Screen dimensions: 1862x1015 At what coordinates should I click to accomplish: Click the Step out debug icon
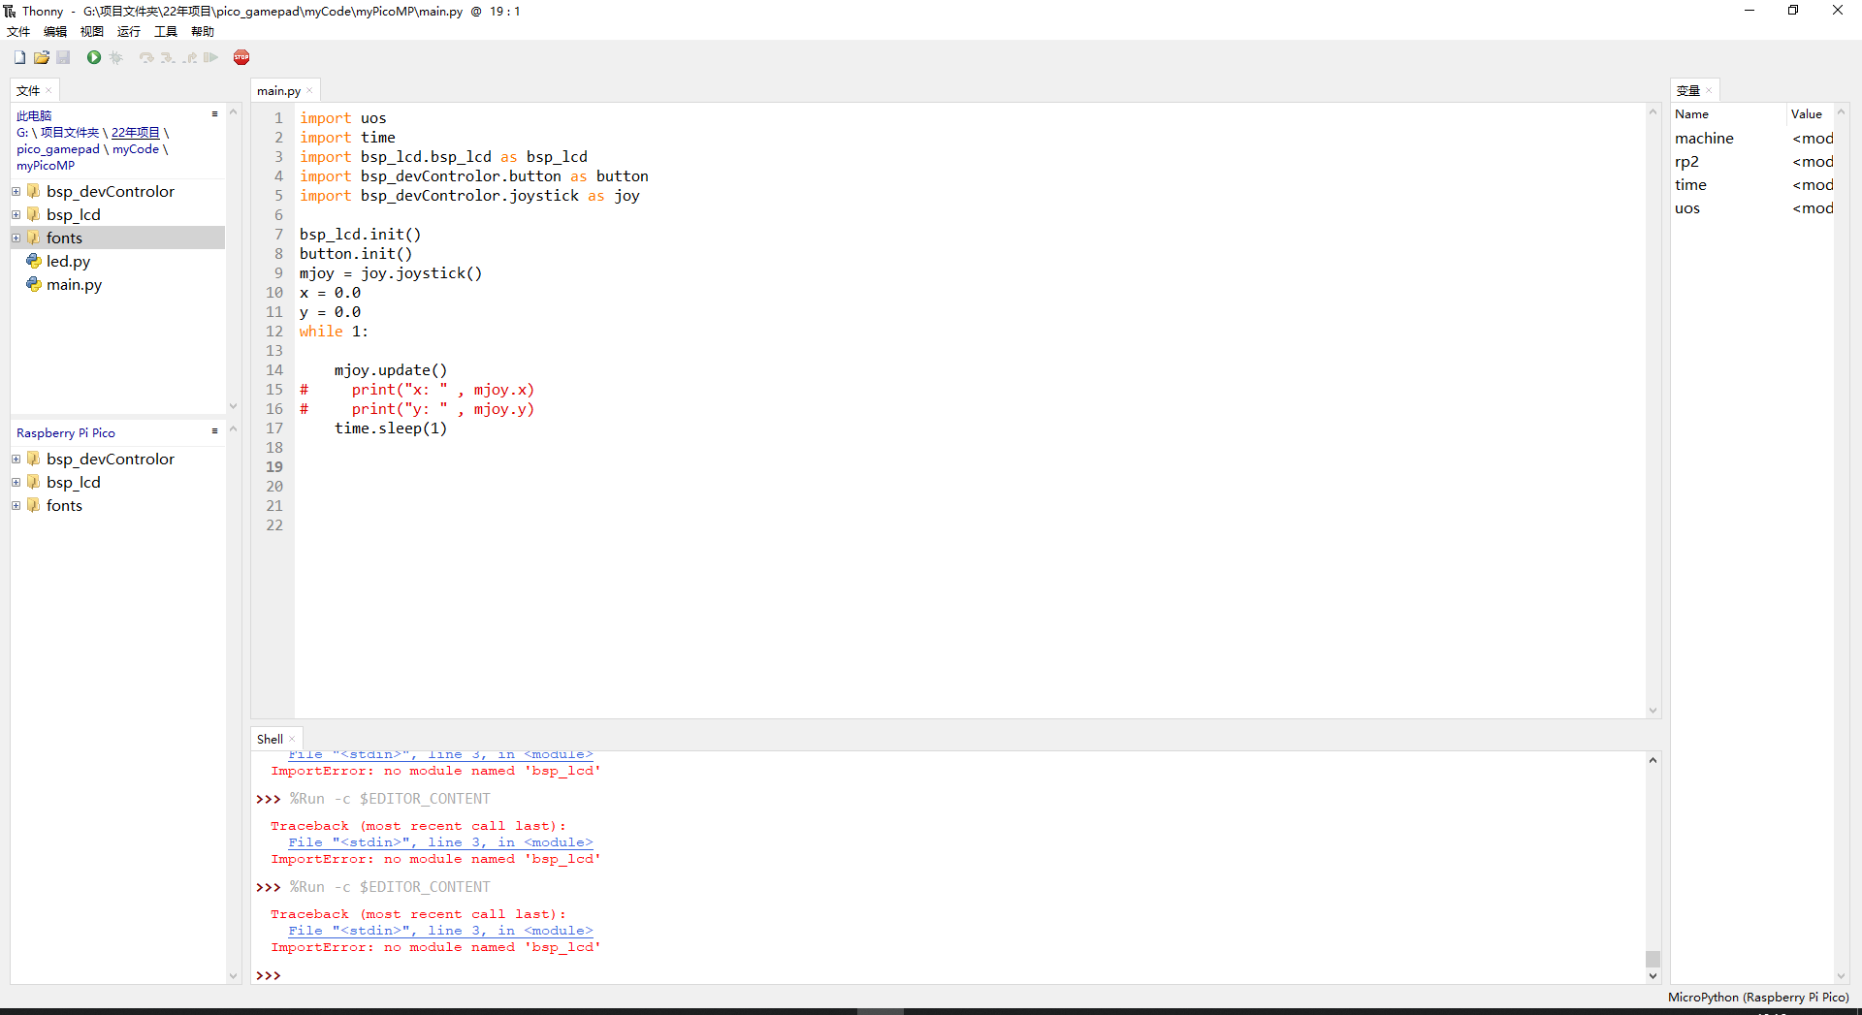click(189, 58)
